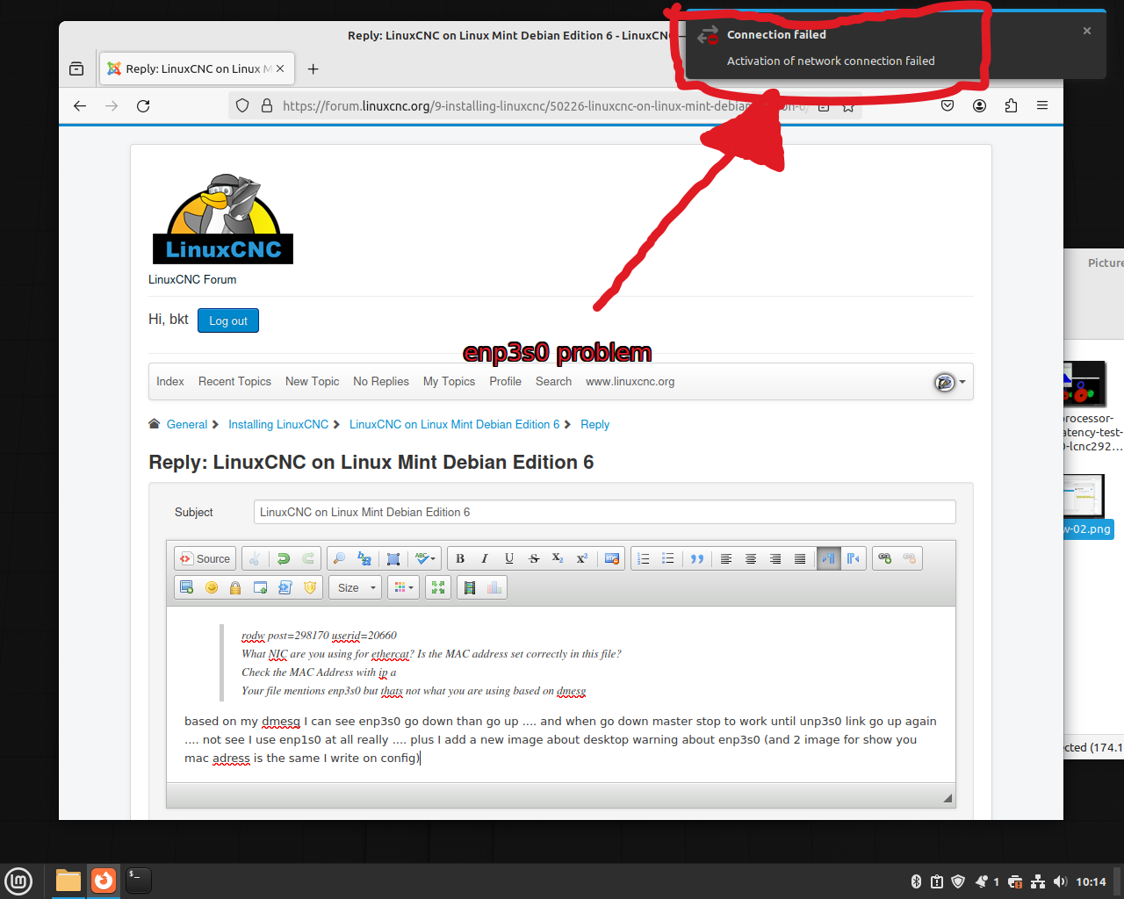The image size is (1124, 899).
Task: Toggle right-to-left text direction
Action: 854,558
